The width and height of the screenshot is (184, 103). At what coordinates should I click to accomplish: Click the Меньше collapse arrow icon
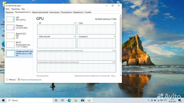pos(7,80)
